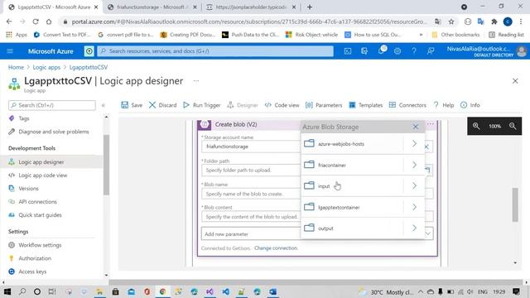The image size is (530, 298).
Task: Bookmark this page with star icon
Action: [x=451, y=22]
